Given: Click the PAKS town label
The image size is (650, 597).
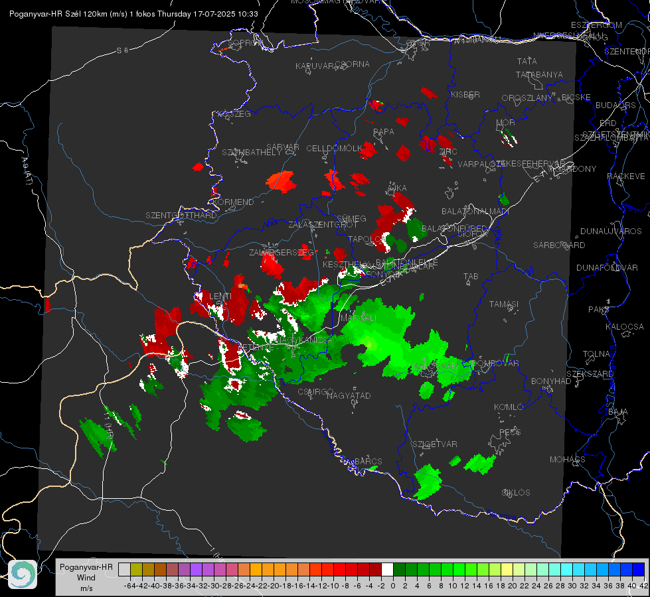Looking at the screenshot, I should 599,310.
